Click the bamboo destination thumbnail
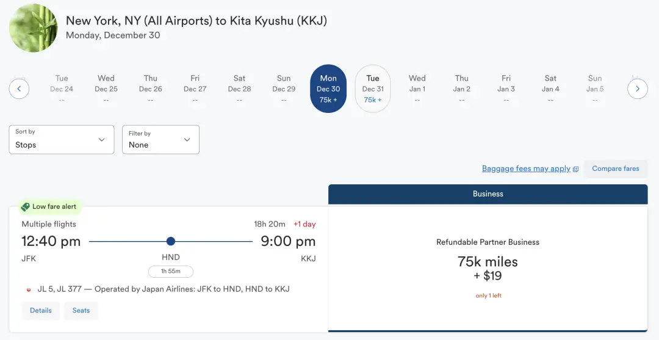Image resolution: width=659 pixels, height=340 pixels. click(34, 28)
